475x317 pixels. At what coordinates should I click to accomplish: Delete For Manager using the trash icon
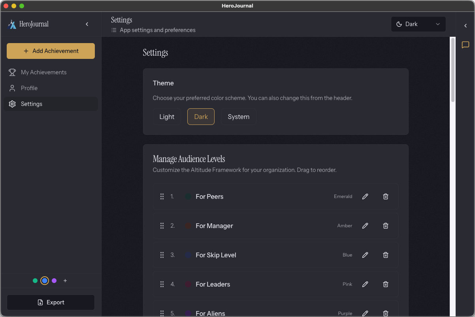click(x=385, y=226)
